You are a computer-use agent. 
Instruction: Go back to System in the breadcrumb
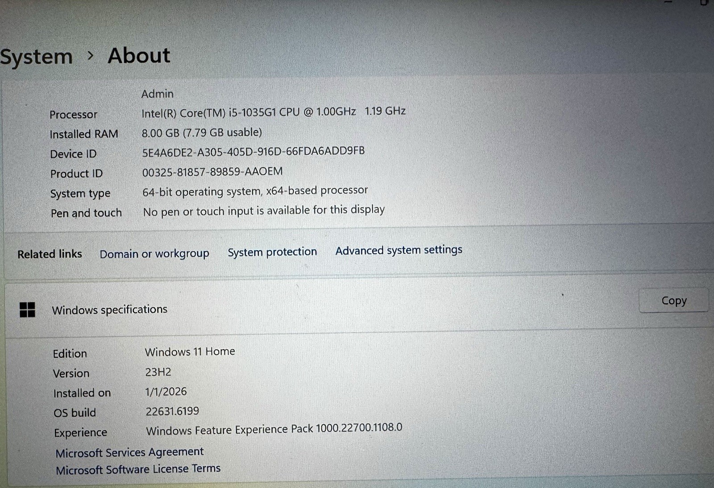[x=36, y=57]
